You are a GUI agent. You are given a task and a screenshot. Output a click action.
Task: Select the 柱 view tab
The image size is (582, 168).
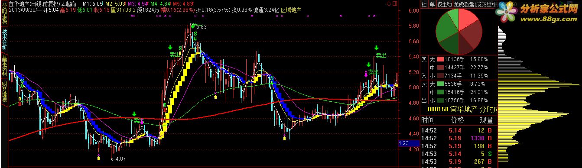[x=424, y=4]
